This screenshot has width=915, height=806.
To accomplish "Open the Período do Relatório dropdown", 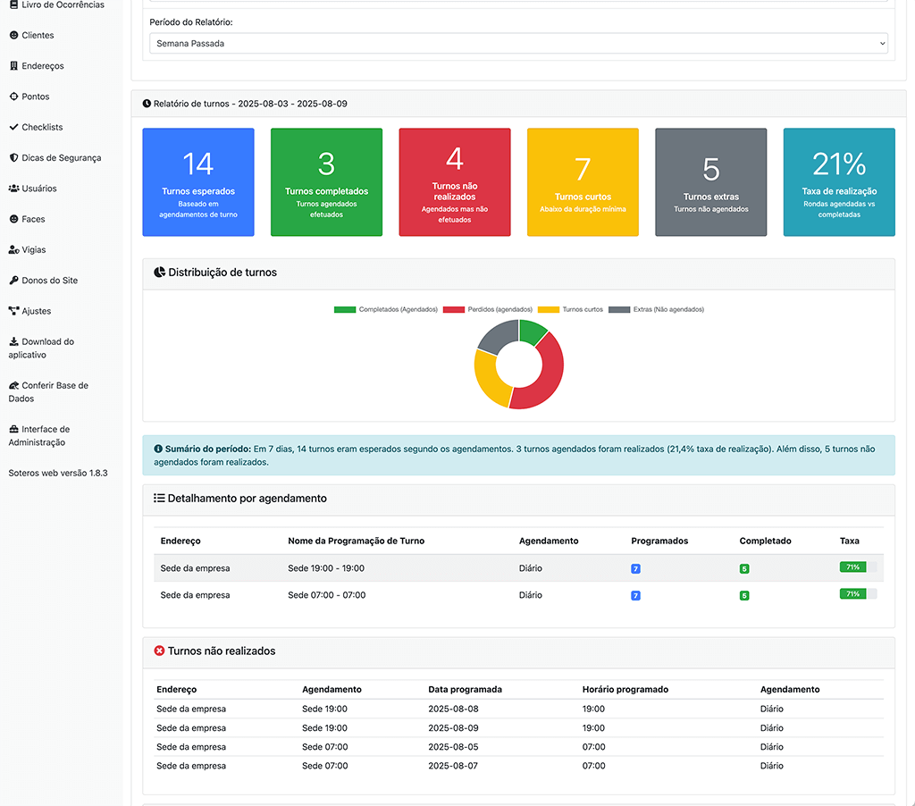I will [518, 43].
